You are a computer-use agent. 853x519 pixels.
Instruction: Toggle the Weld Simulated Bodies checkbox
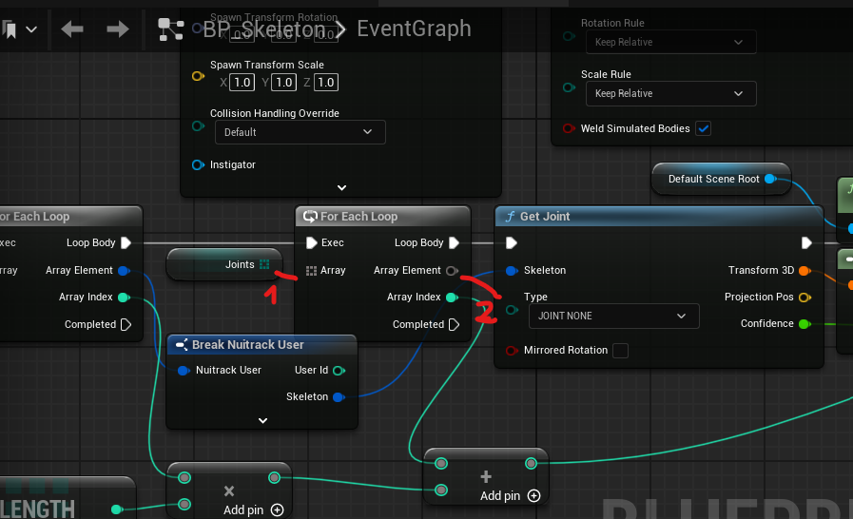click(704, 129)
